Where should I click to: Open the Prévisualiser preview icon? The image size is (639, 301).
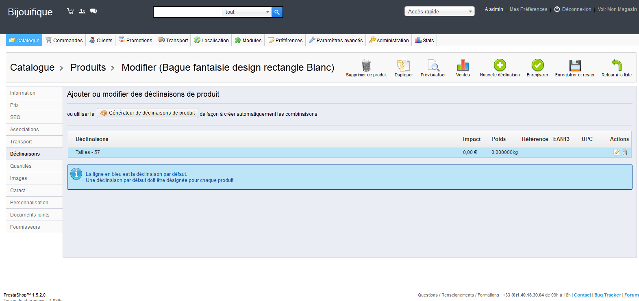pos(433,66)
